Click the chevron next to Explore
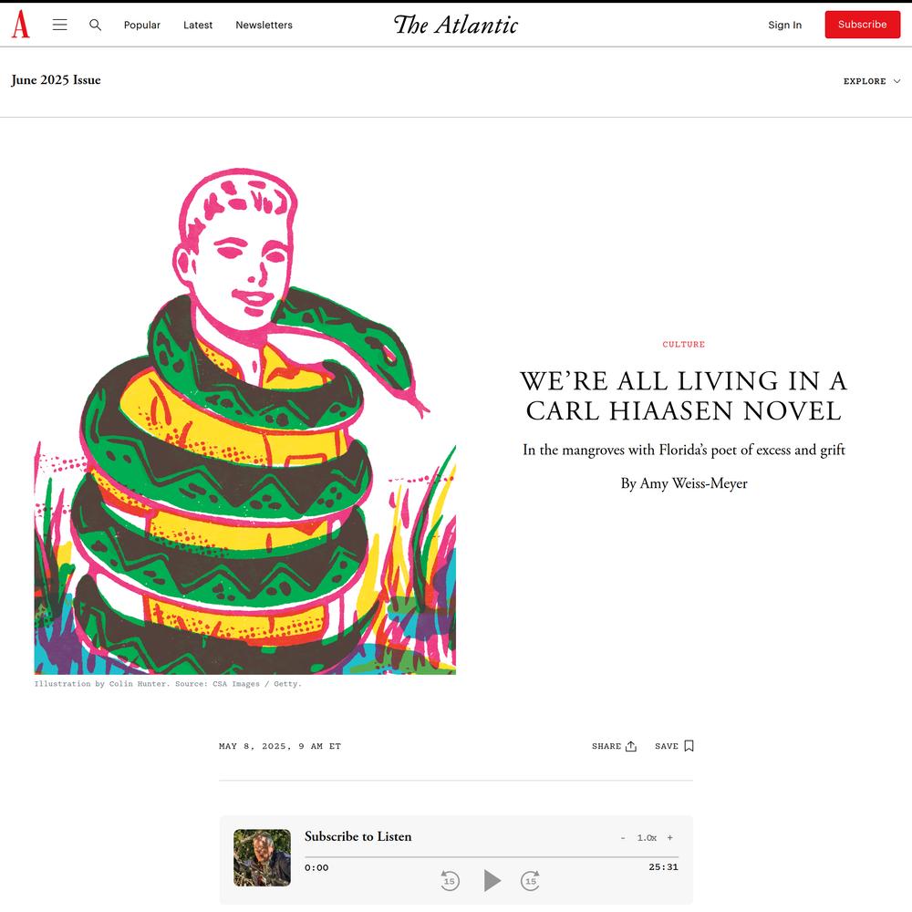 click(x=896, y=81)
